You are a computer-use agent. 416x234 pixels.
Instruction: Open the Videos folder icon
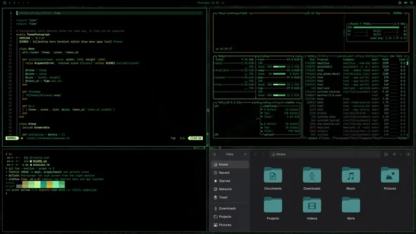[x=312, y=205]
